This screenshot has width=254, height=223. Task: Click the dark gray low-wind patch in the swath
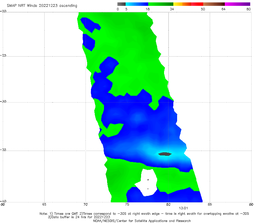pyautogui.click(x=165, y=154)
